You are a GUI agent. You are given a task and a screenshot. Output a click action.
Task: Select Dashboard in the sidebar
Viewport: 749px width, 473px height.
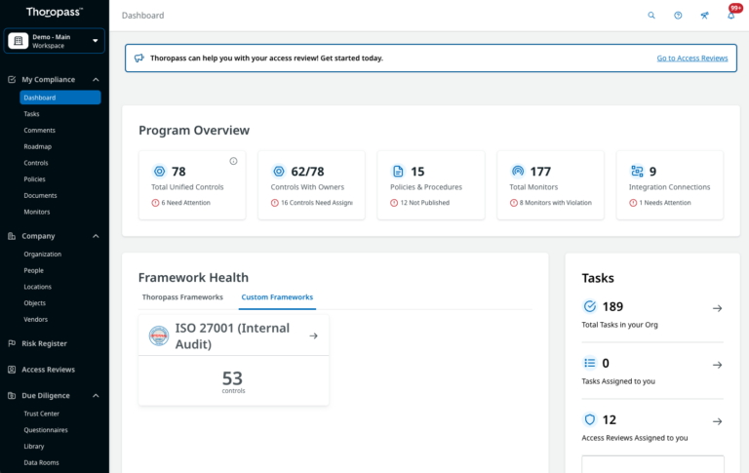tap(60, 98)
